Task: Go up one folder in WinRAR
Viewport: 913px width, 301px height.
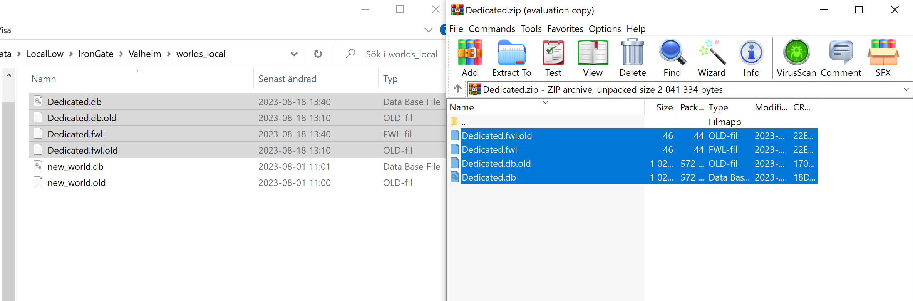Action: pyautogui.click(x=457, y=89)
